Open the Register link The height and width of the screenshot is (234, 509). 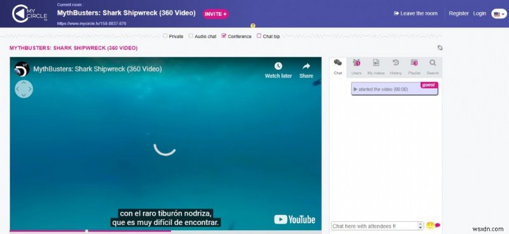459,13
